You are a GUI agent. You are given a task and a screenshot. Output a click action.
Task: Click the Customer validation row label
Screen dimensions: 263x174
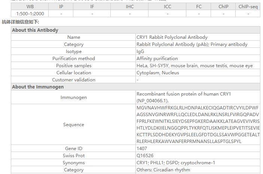pyautogui.click(x=74, y=80)
